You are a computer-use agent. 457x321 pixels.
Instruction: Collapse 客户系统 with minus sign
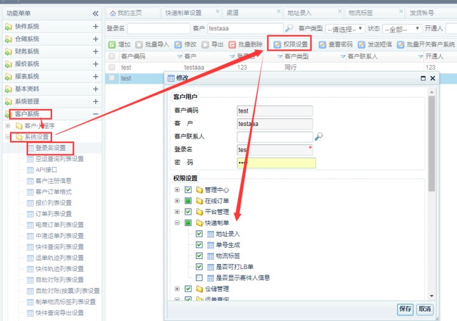point(96,114)
